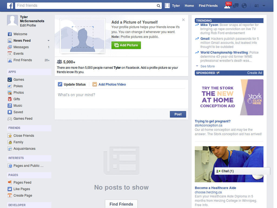The image size is (277, 208).
Task: Click the Welcome sidebar icon
Action: click(10, 34)
